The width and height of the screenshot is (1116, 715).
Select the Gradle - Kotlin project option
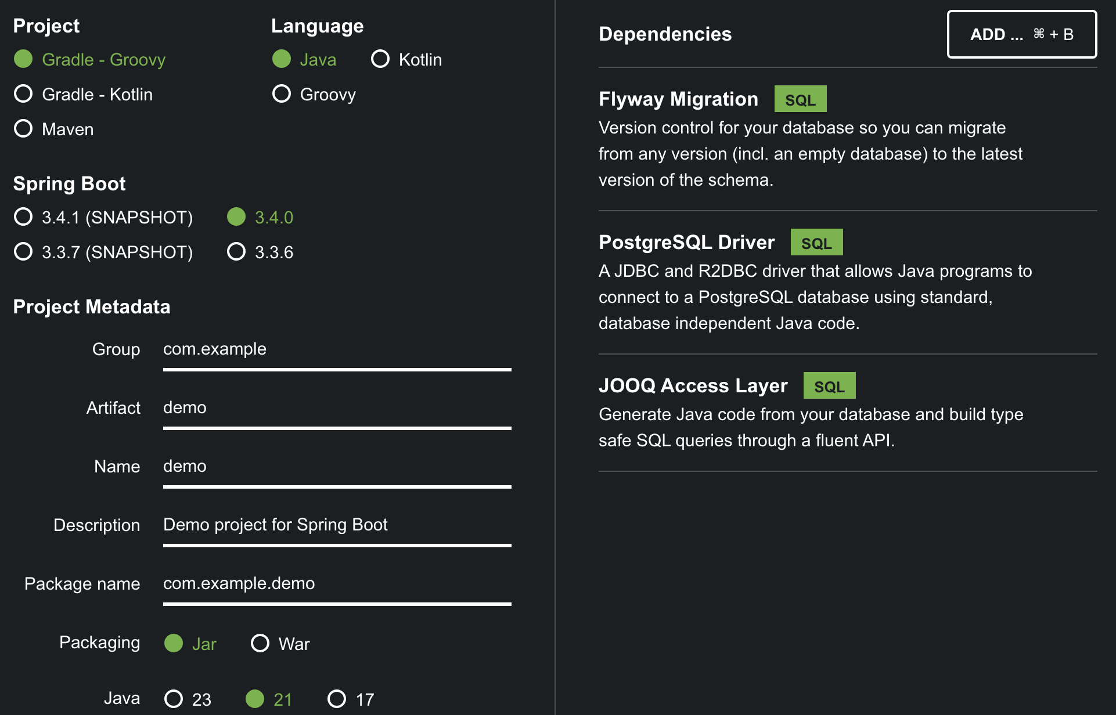[84, 94]
